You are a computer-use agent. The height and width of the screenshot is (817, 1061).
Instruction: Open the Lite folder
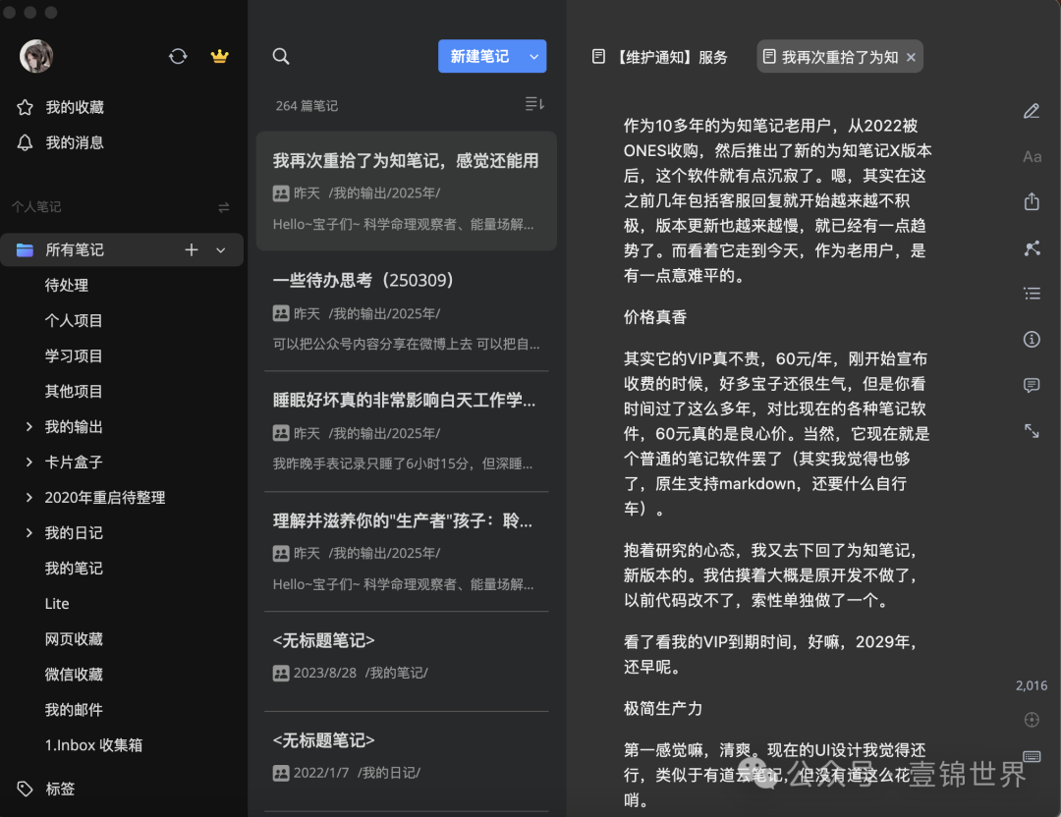coord(57,603)
